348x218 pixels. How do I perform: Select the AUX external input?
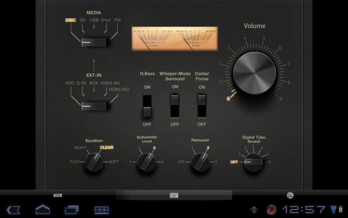tap(93, 83)
